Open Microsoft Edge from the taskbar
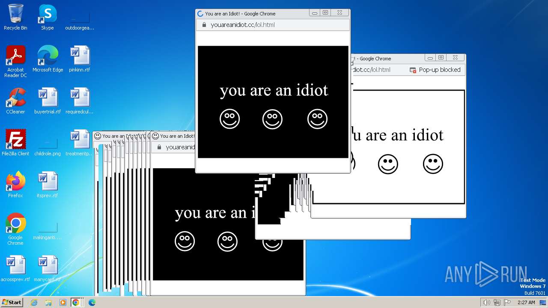 pos(92,302)
